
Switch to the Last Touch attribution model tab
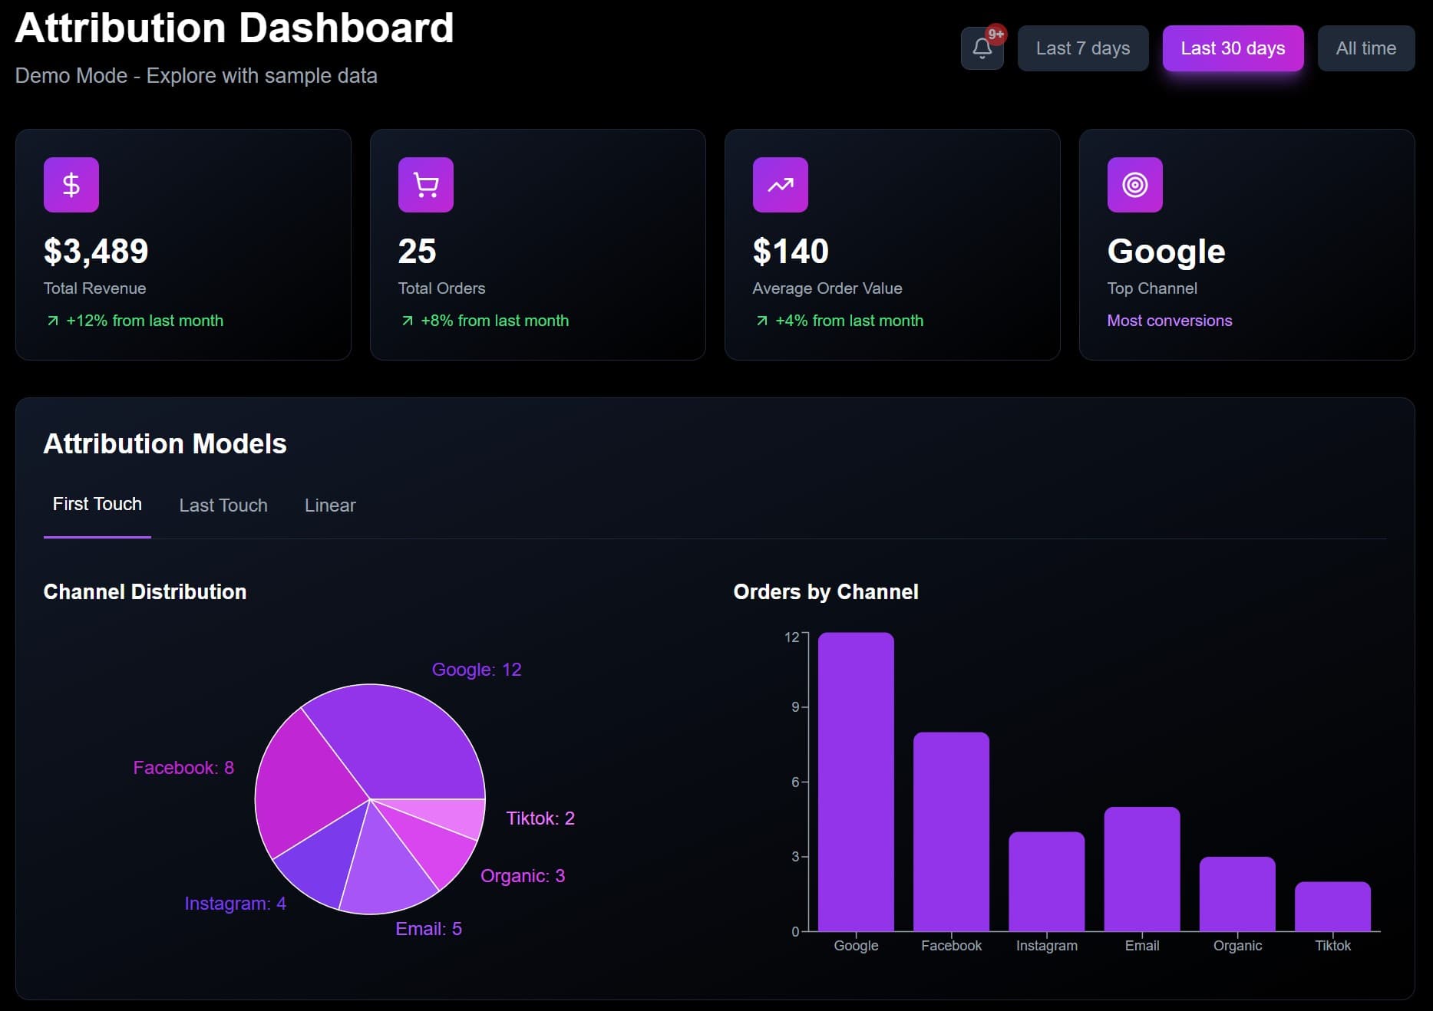[223, 505]
